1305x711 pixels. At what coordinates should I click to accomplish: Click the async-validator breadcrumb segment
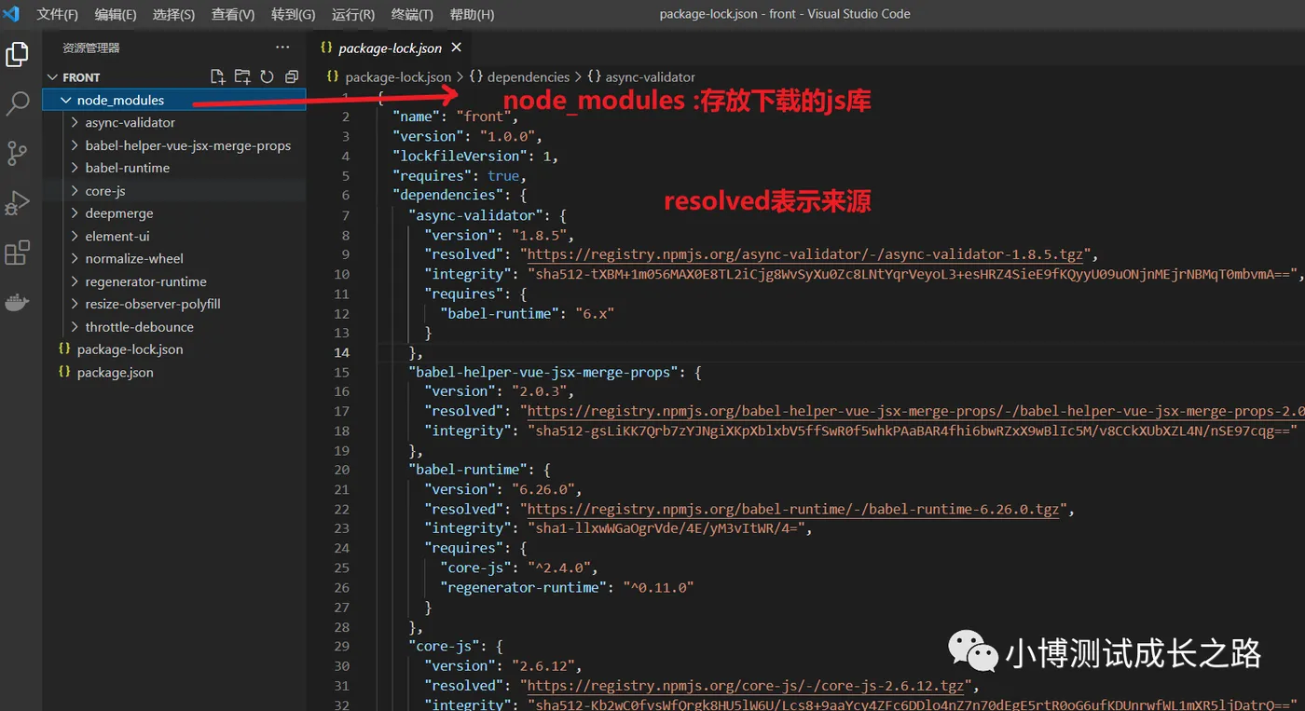[650, 77]
